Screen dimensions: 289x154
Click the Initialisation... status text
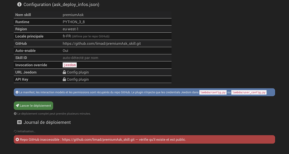[x=26, y=131]
